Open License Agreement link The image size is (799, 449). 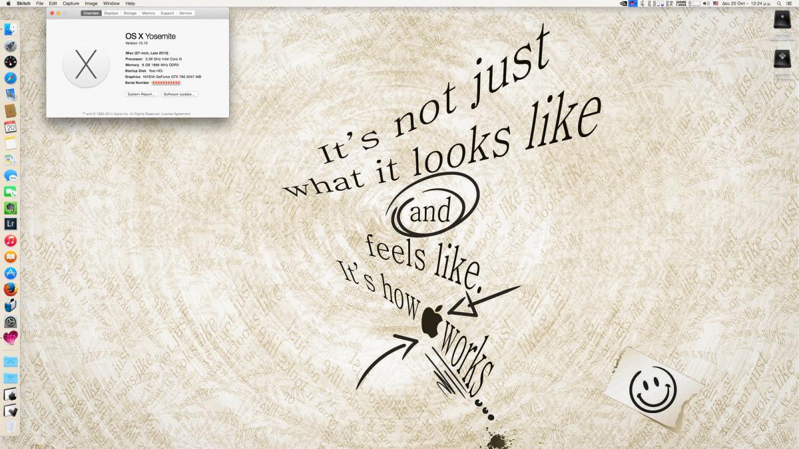coord(176,114)
